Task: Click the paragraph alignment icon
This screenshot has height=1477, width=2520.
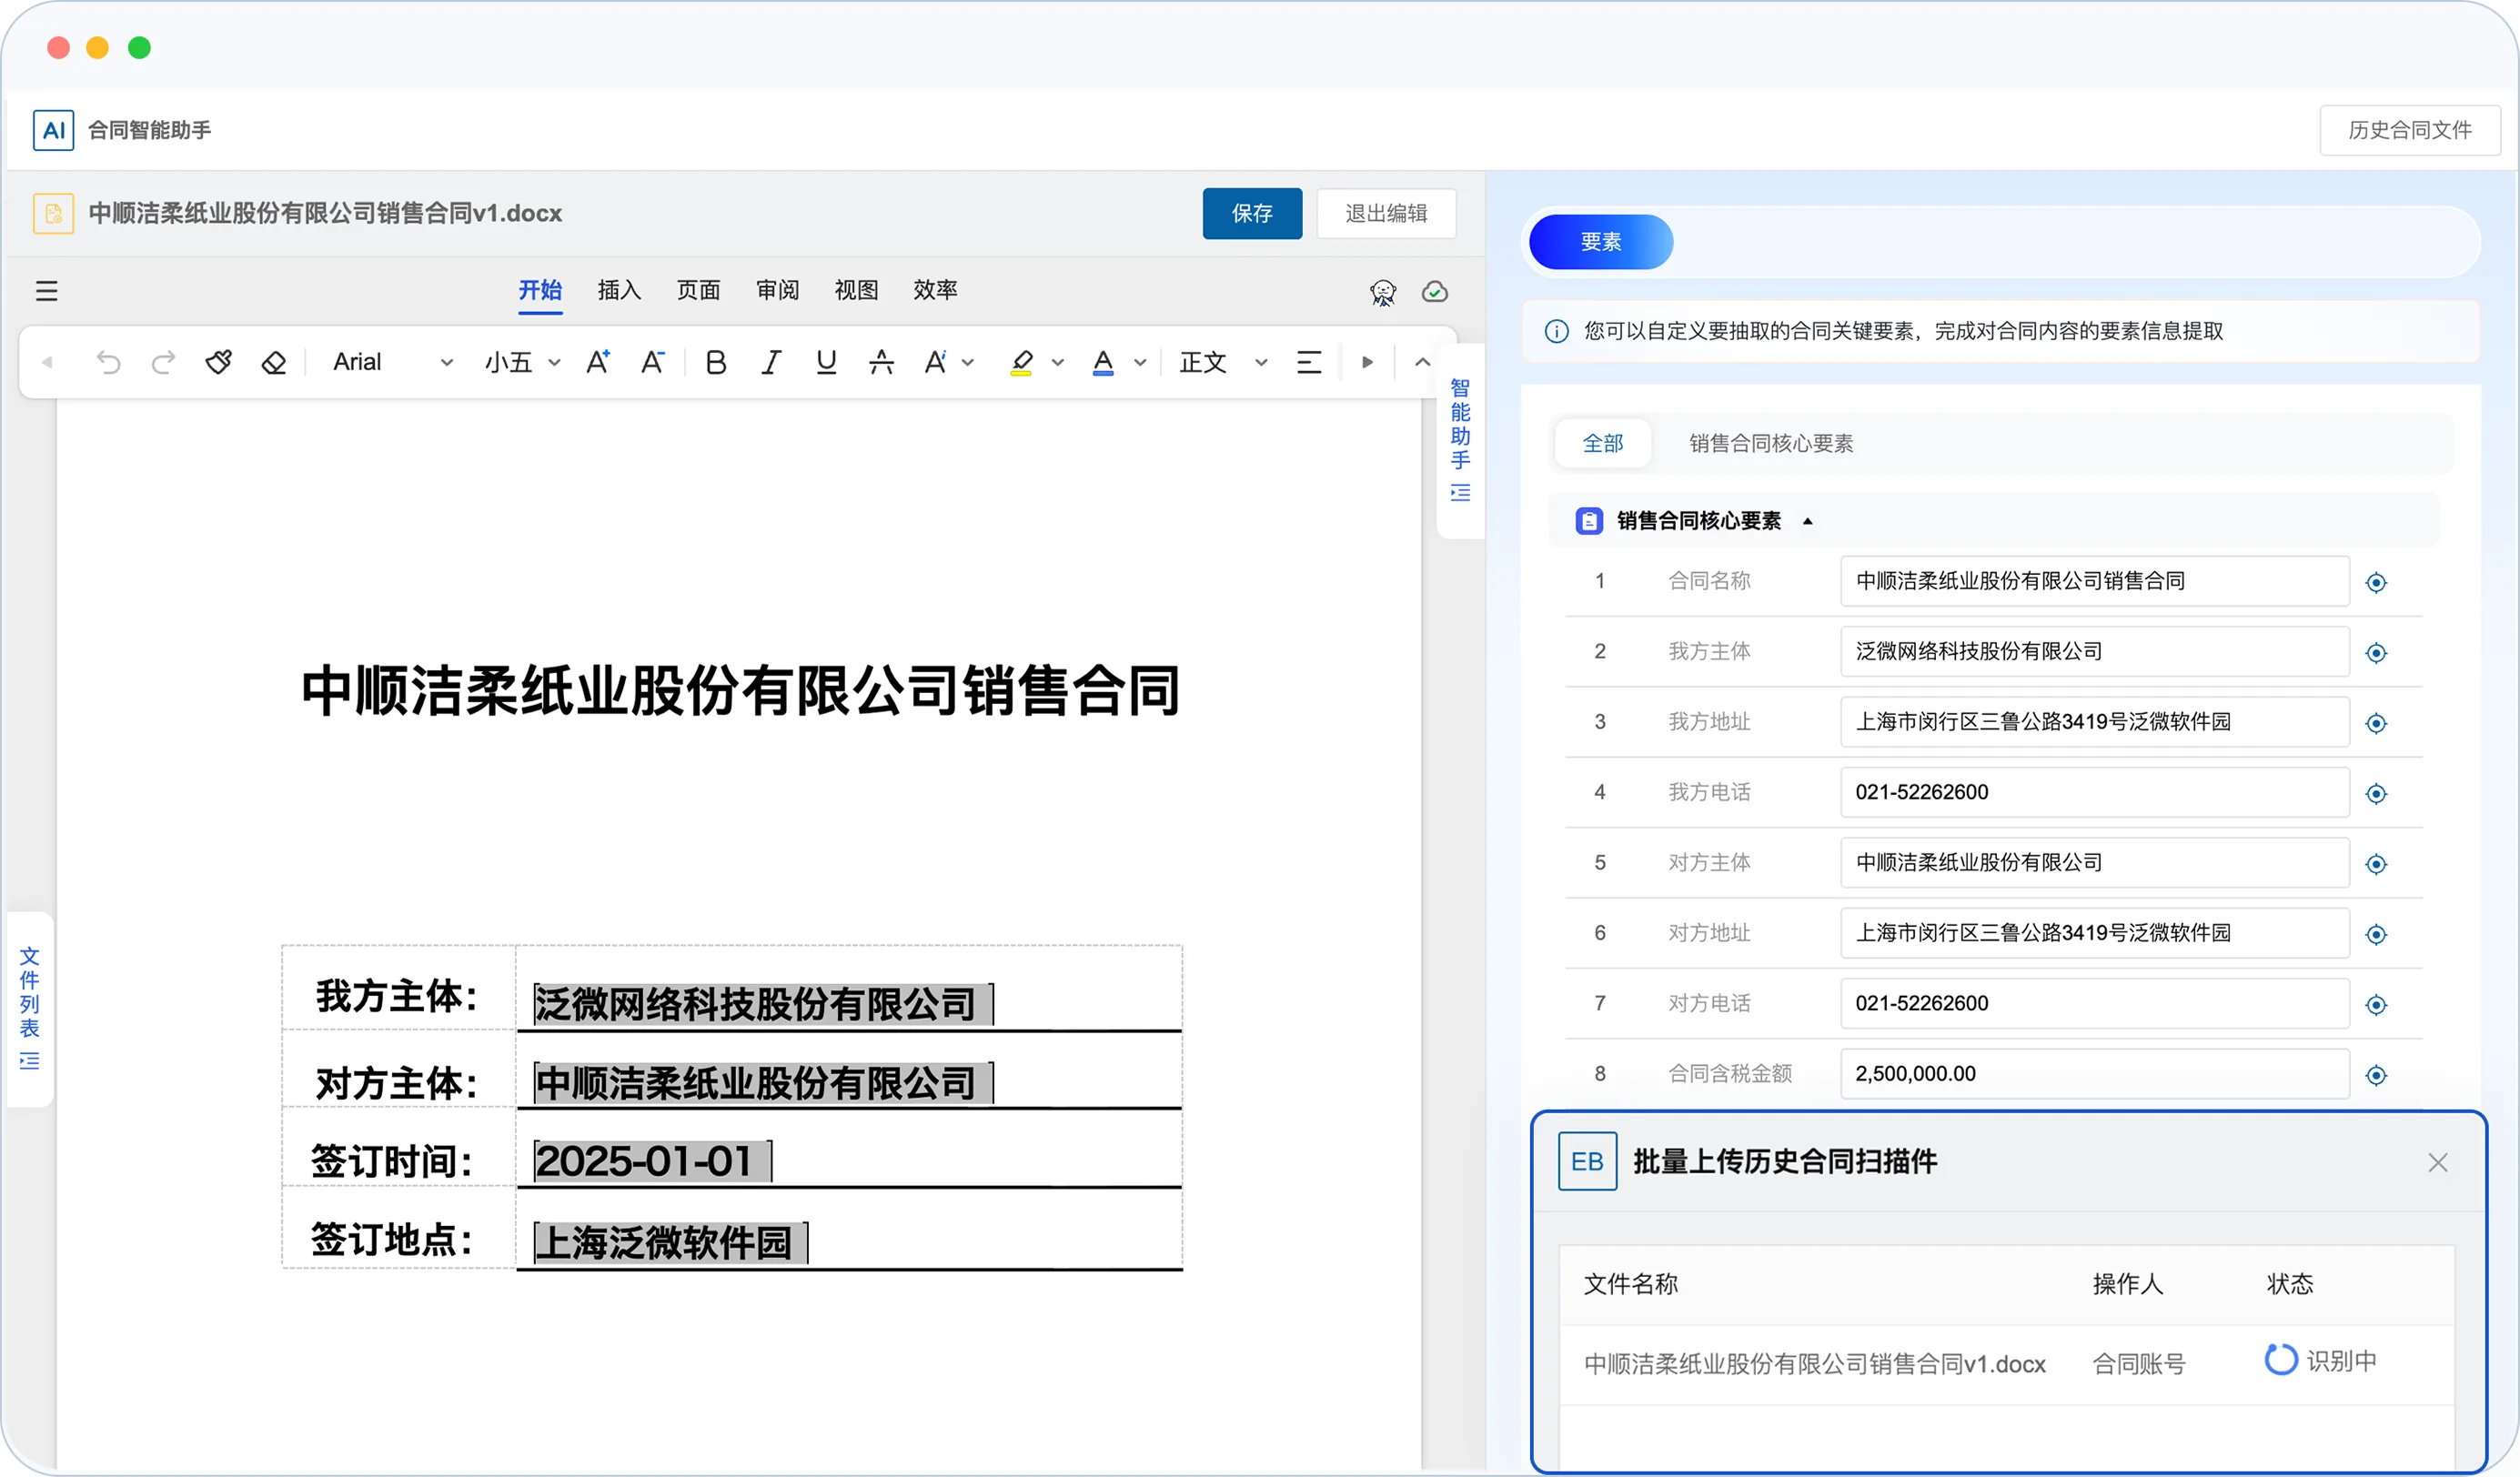Action: [x=1309, y=362]
